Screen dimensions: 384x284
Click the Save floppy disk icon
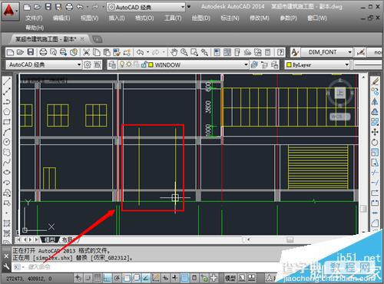31,52
